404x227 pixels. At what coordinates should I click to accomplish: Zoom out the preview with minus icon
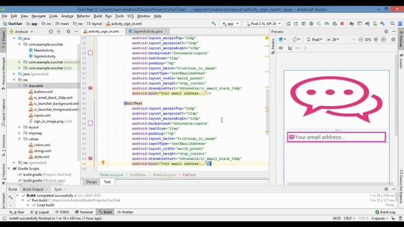tap(360, 40)
